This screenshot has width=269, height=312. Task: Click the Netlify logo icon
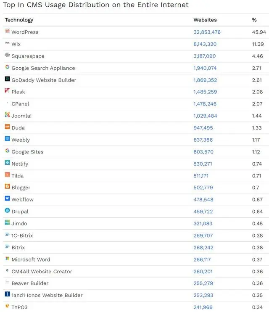8,163
